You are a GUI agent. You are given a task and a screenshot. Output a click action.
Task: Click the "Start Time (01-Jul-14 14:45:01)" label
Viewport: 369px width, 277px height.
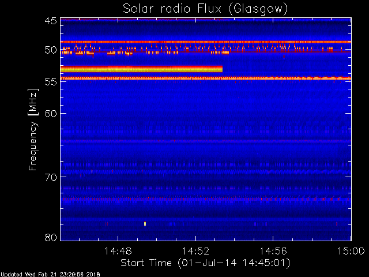click(205, 263)
